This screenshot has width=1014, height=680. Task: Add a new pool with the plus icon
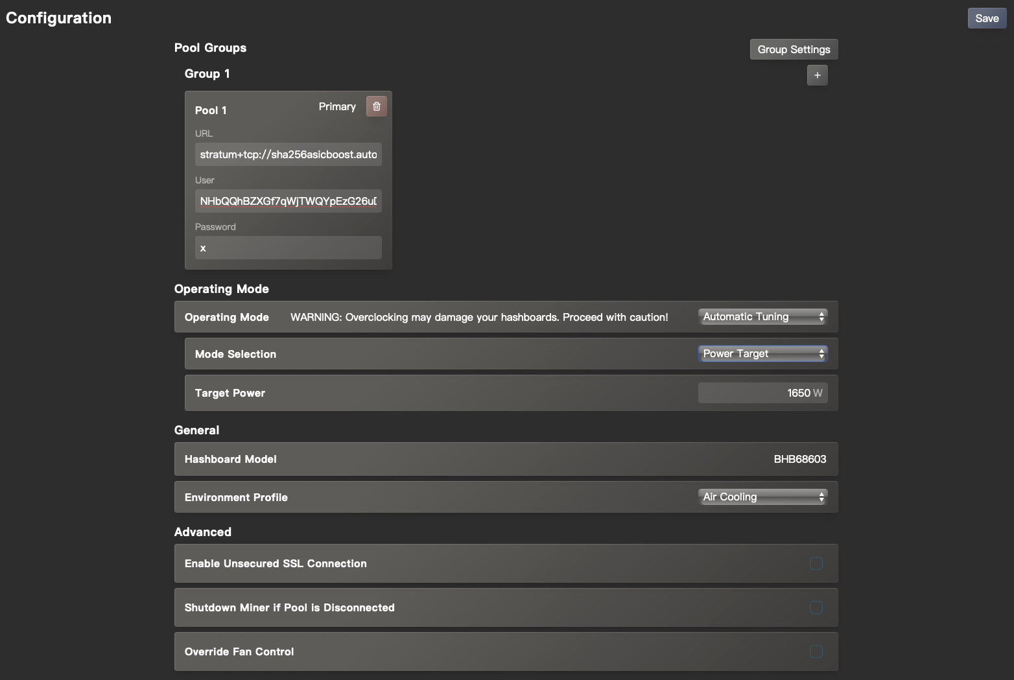817,75
